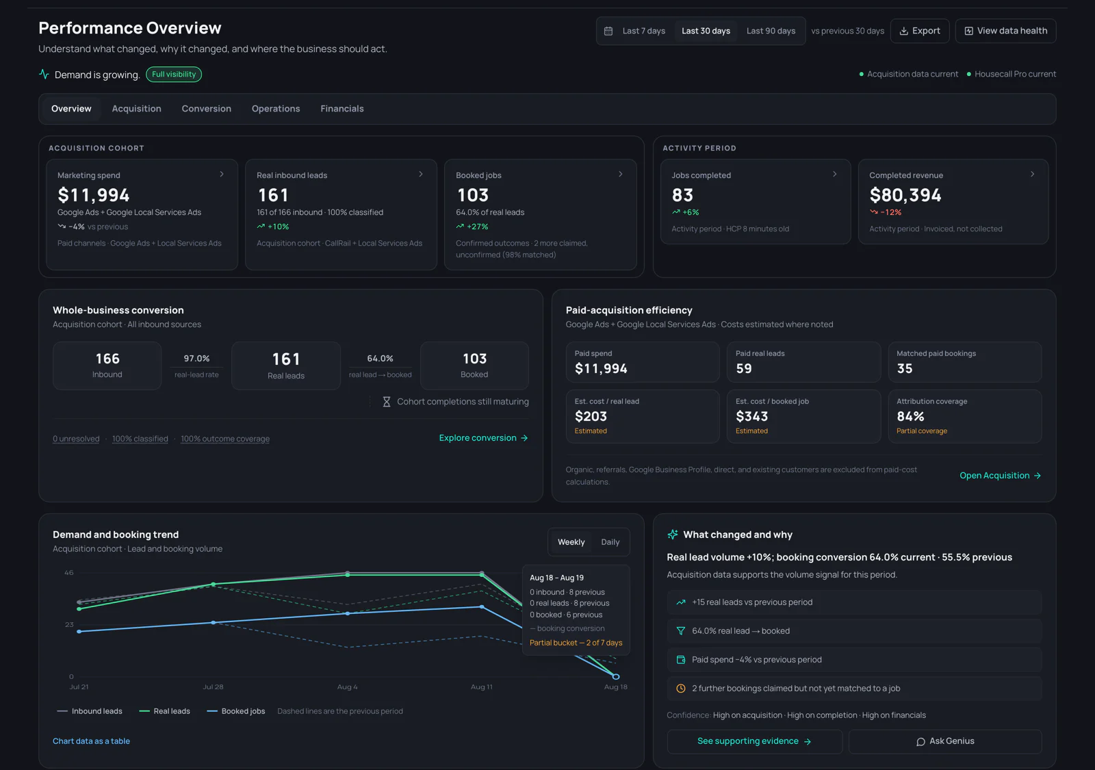The width and height of the screenshot is (1095, 770).
Task: Click the 100% classified link
Action: pyautogui.click(x=140, y=439)
